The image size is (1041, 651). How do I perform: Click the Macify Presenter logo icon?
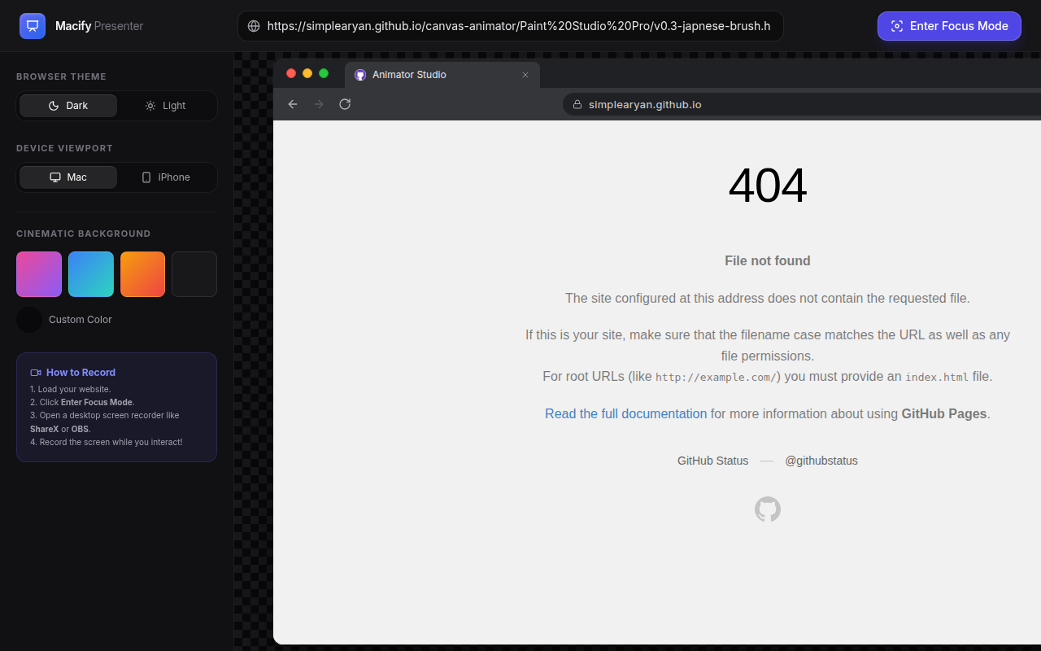tap(33, 26)
